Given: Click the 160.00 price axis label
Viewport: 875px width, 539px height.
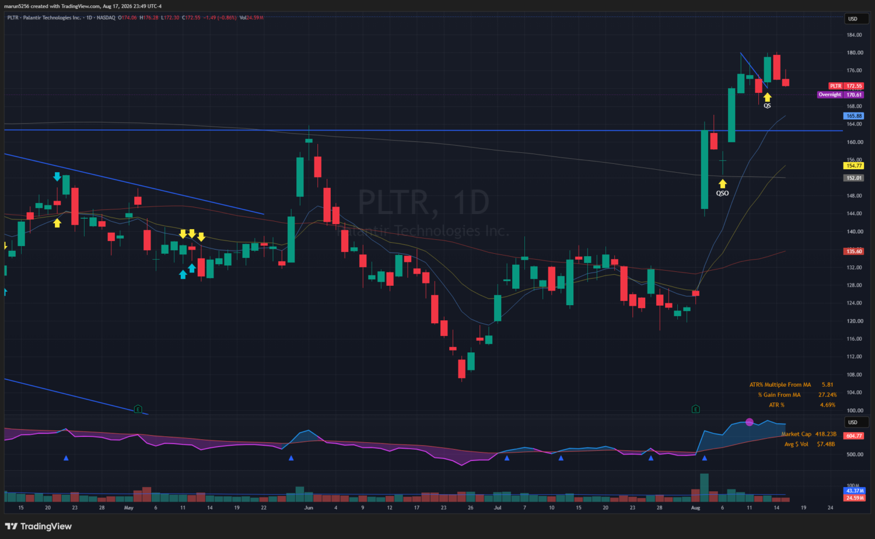Looking at the screenshot, I should click(854, 142).
